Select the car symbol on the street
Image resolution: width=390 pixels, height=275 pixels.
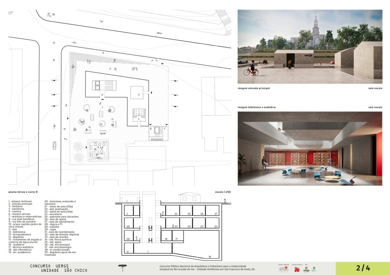pyautogui.click(x=55, y=145)
